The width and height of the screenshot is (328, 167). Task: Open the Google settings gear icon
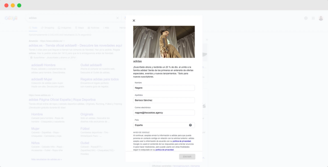(306, 18)
